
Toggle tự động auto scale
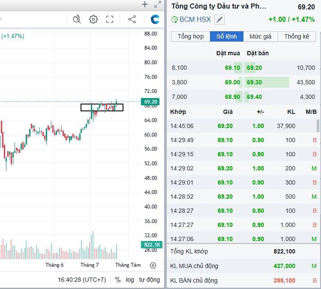point(149,280)
